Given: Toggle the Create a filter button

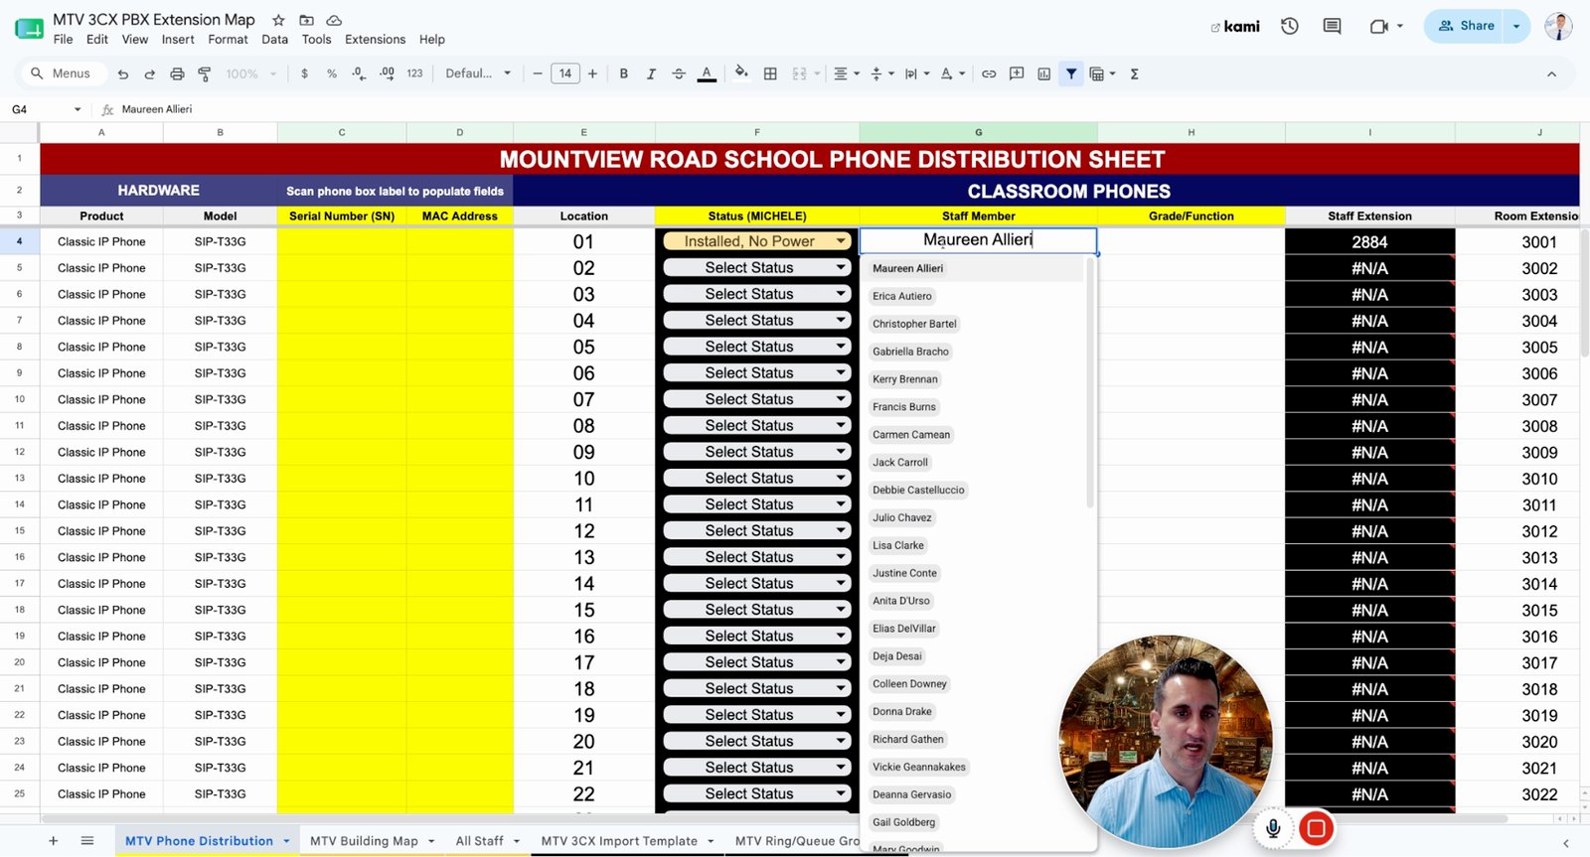Looking at the screenshot, I should coord(1071,73).
